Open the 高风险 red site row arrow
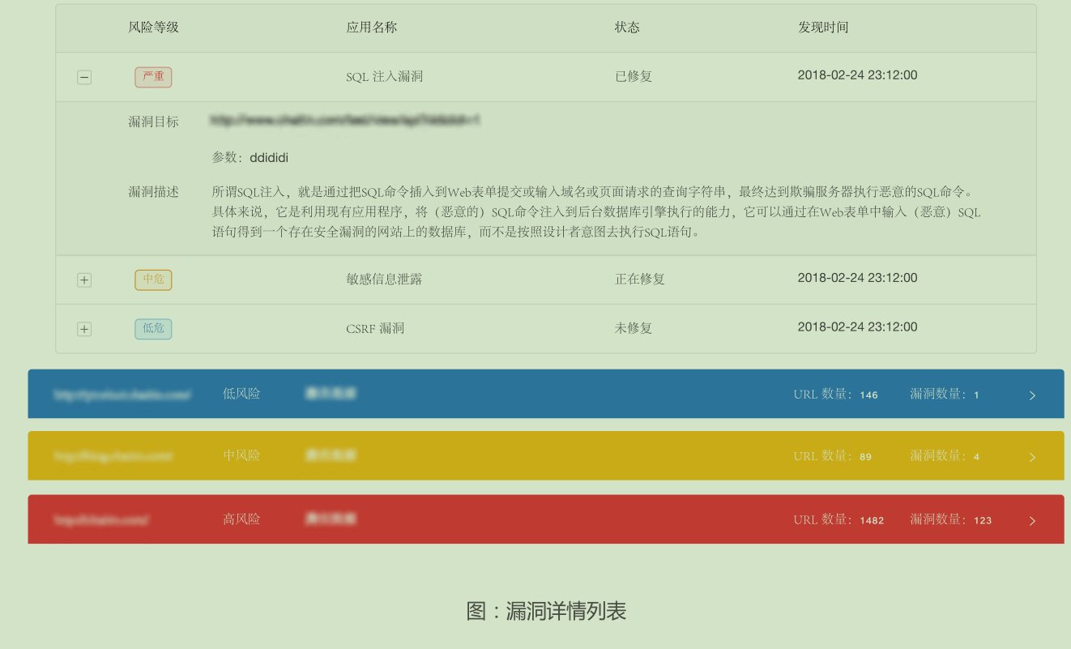 (x=1032, y=520)
